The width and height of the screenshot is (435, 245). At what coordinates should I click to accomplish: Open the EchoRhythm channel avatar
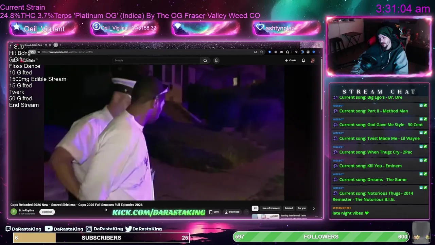click(14, 212)
